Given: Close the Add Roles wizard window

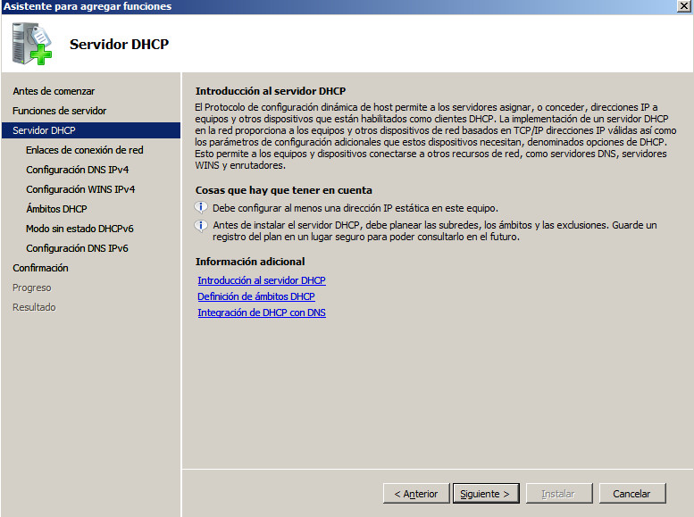Looking at the screenshot, I should click(x=683, y=6).
